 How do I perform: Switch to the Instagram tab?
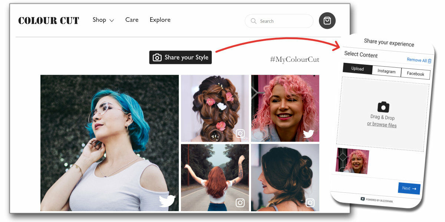point(386,71)
